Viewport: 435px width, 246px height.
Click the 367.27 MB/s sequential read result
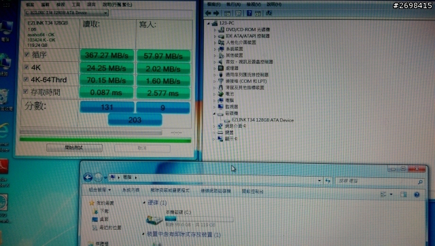pos(107,56)
